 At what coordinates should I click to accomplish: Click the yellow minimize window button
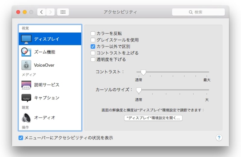[25, 12]
